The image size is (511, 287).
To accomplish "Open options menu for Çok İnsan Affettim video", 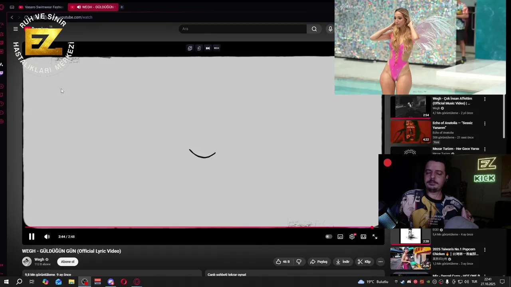I will pyautogui.click(x=485, y=99).
